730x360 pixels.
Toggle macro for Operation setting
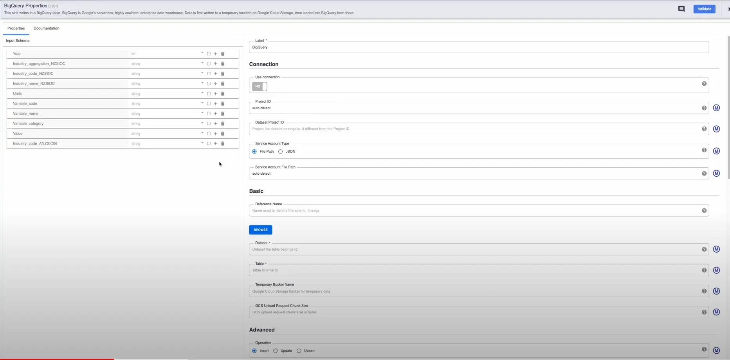click(716, 351)
